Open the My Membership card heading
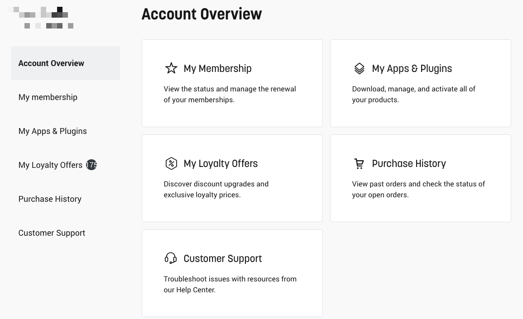The image size is (523, 319). [217, 68]
